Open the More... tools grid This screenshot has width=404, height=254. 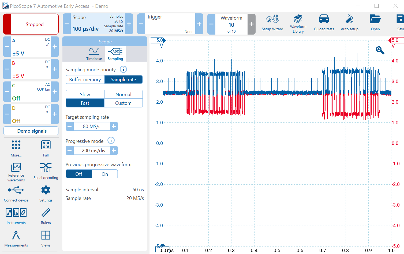point(16,148)
